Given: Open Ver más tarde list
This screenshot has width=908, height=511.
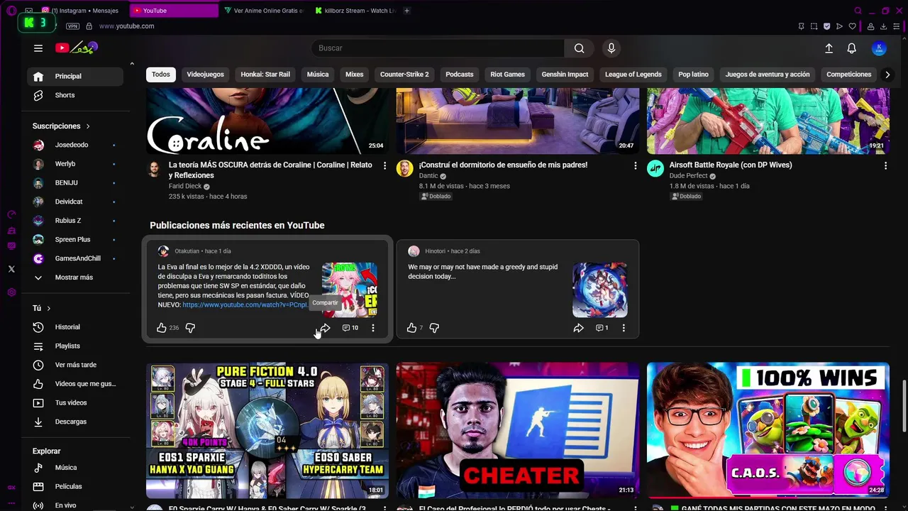Looking at the screenshot, I should tap(74, 365).
